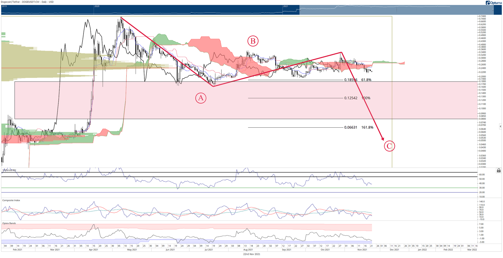Toggle the price scale lock icon
The image size is (503, 258).
(x=499, y=171)
